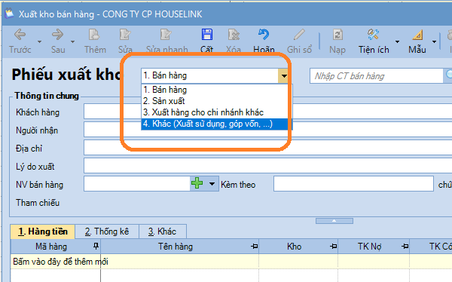Select '1. Bán hàng' in dropdown list
Screen dimensions: 452x282
pyautogui.click(x=217, y=90)
